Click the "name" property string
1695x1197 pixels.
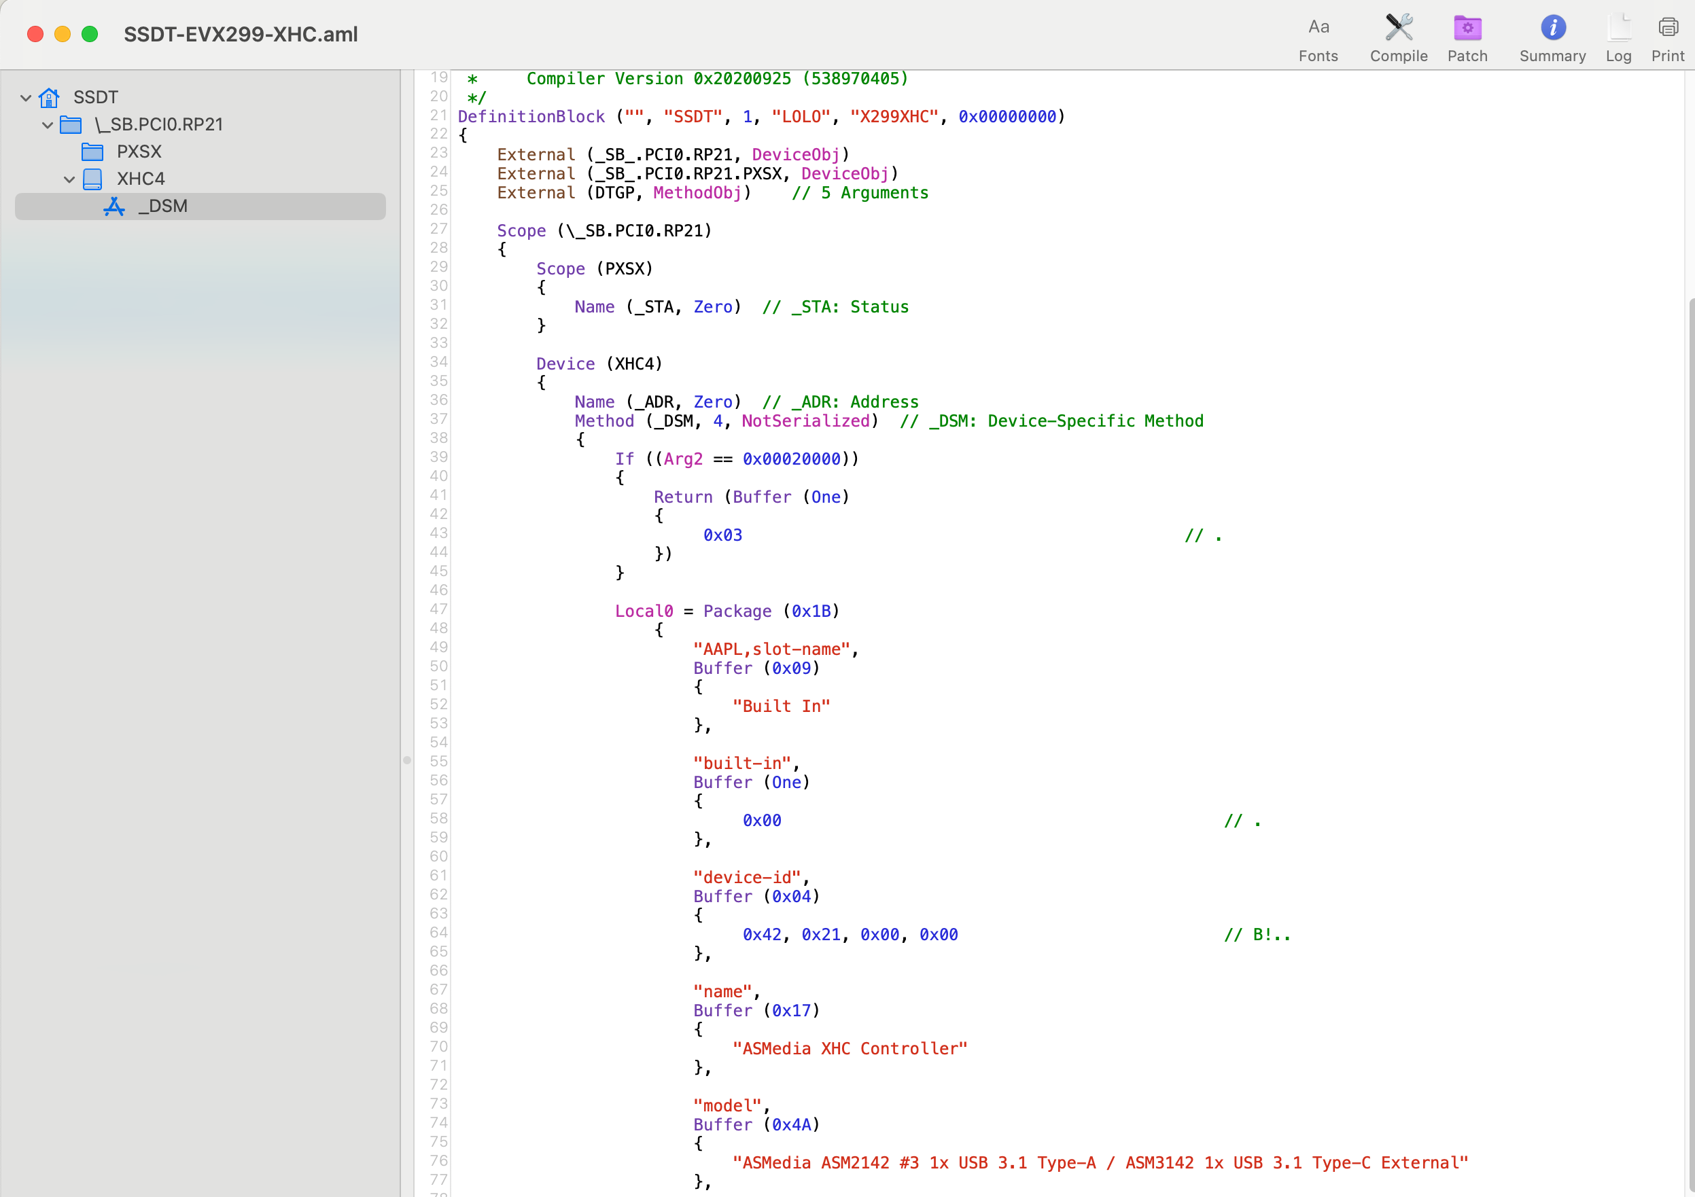(722, 992)
